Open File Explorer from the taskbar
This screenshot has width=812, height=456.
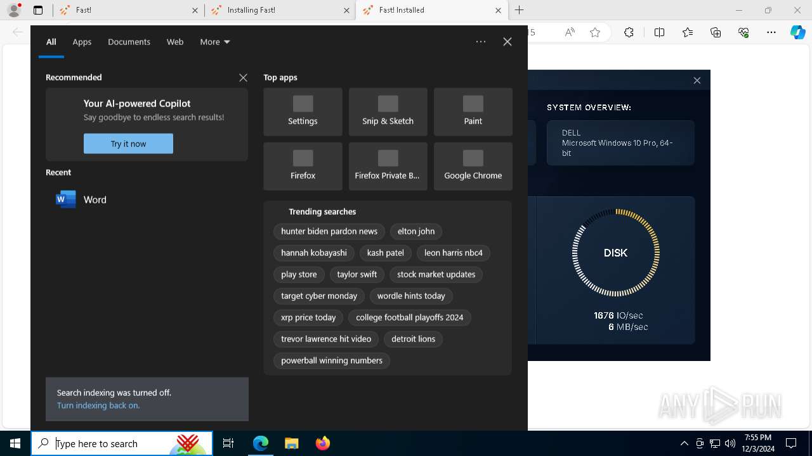click(x=292, y=443)
